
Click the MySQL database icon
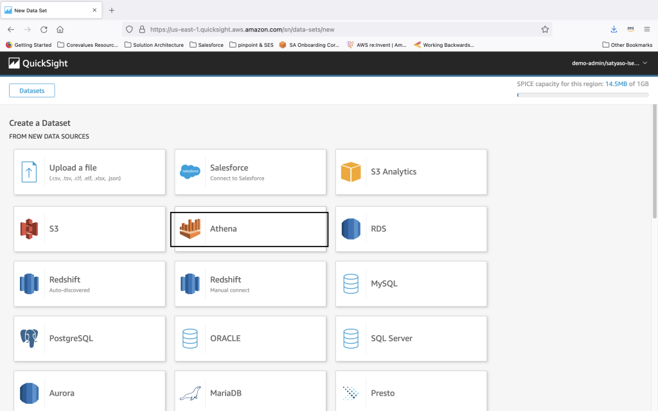click(x=351, y=284)
